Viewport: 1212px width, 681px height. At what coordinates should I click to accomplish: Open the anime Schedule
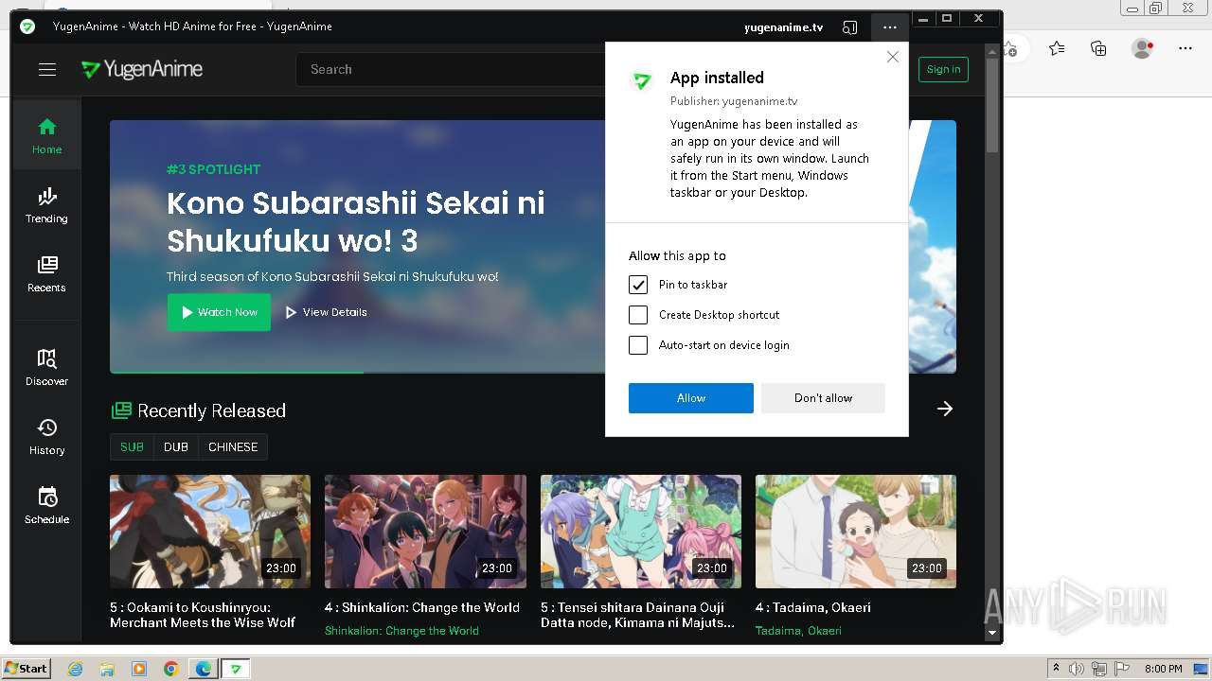(46, 506)
